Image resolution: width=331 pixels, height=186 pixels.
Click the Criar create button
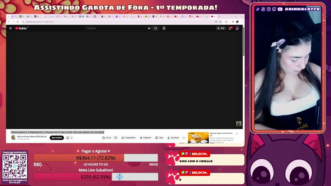[221, 28]
